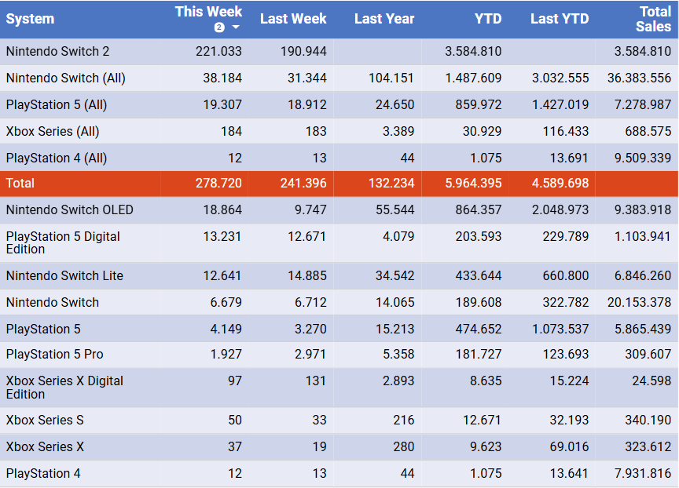Click the total YTD value 5.964.395
Screen dimensions: 679x488
(473, 184)
